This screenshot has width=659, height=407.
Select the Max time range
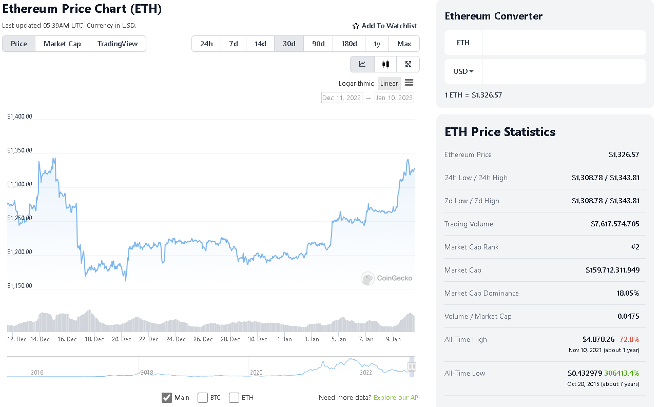click(x=404, y=44)
